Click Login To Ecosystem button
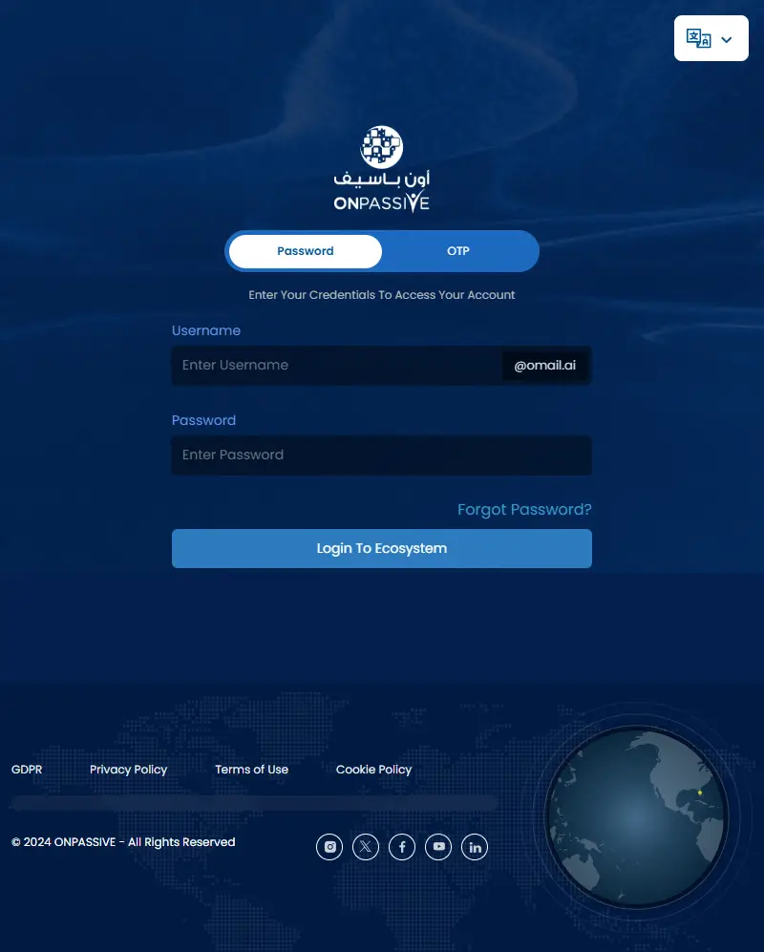The width and height of the screenshot is (764, 952). point(381,548)
